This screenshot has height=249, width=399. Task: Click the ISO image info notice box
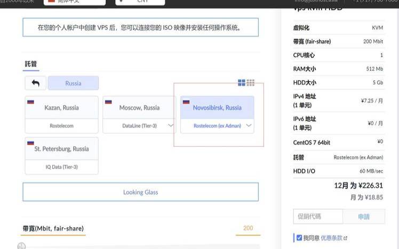tap(140, 27)
